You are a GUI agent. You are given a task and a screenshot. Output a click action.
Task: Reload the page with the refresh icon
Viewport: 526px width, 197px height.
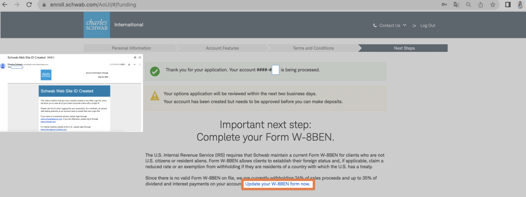(29, 5)
